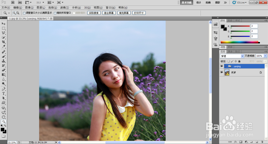Click the 实际像素 button
The width and height of the screenshot is (268, 144).
[94, 13]
